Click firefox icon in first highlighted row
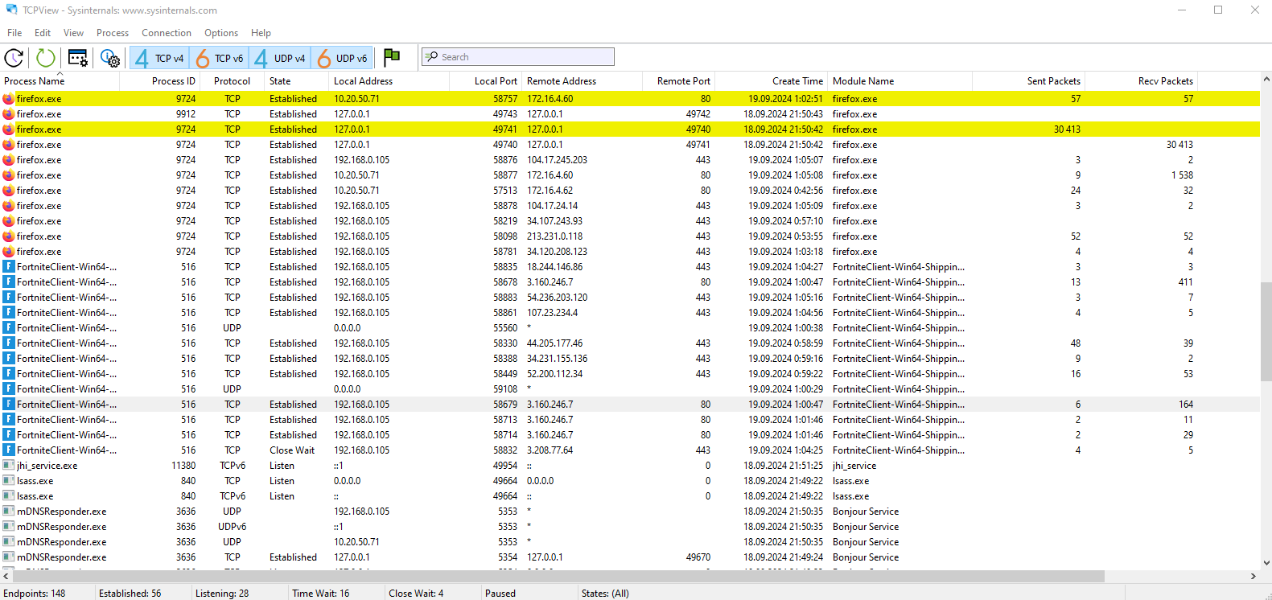The image size is (1272, 600). (x=8, y=99)
